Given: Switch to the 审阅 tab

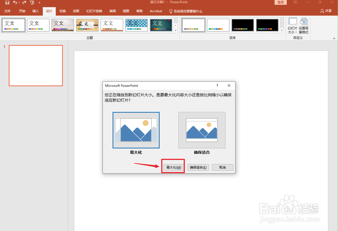Looking at the screenshot, I should point(113,11).
